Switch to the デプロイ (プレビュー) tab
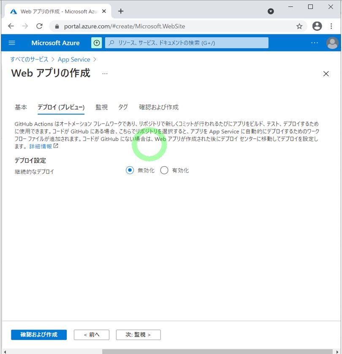342x354 pixels. tap(61, 107)
